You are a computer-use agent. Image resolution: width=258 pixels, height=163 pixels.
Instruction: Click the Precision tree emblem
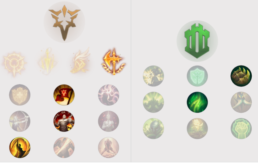point(64,22)
